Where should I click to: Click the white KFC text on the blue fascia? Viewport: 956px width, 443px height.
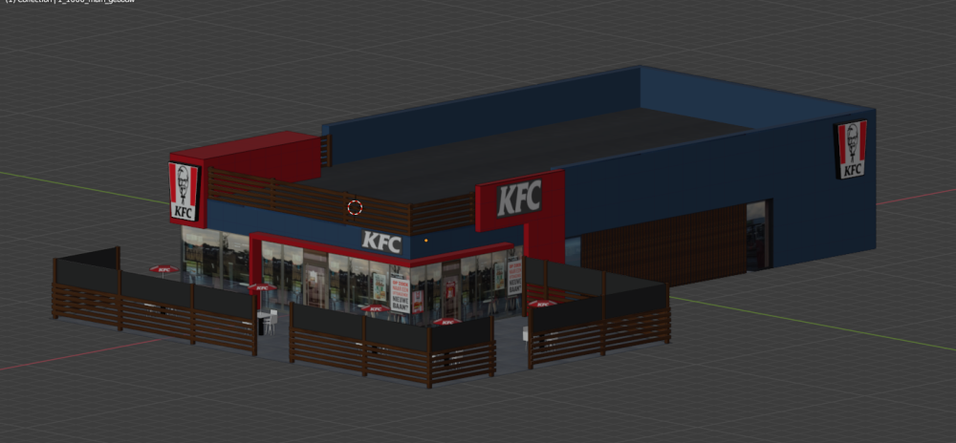click(x=380, y=240)
